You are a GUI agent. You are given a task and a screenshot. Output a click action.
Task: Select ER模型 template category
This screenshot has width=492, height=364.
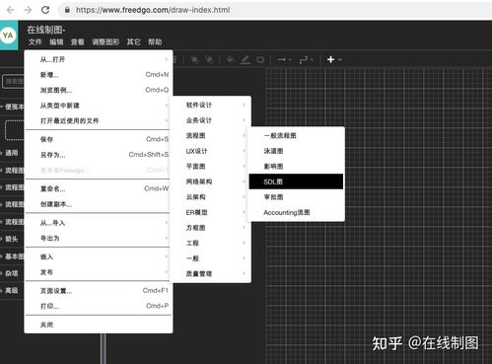[211, 212]
